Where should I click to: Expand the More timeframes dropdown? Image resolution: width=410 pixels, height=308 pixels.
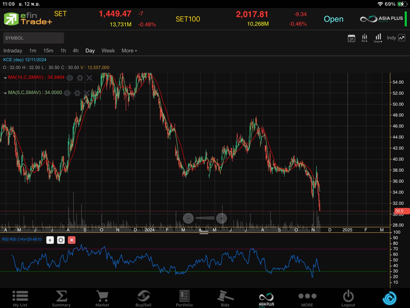coord(129,51)
